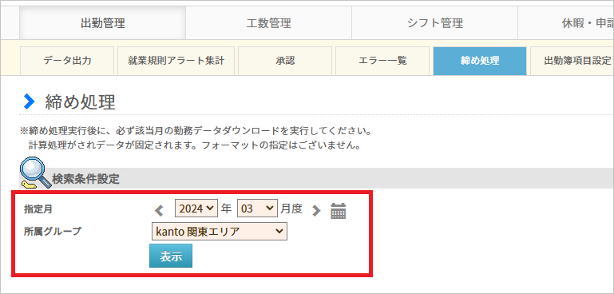Click the magnifying glass search icon
Image resolution: width=614 pixels, height=294 pixels.
coord(35,173)
